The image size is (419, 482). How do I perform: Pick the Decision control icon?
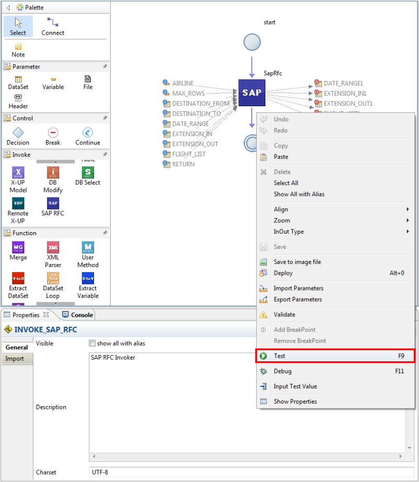pos(18,136)
